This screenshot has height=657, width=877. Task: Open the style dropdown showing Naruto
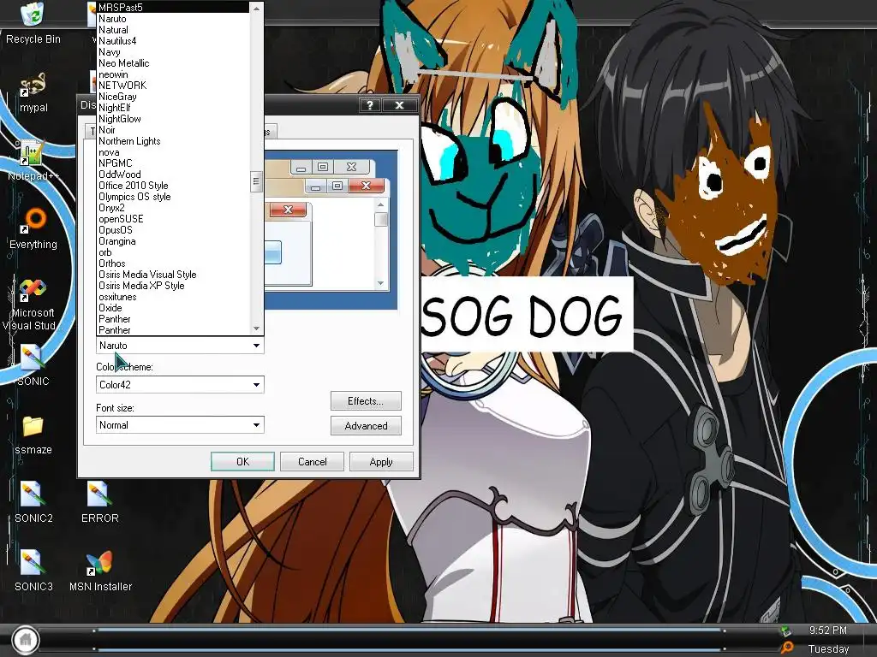click(180, 346)
